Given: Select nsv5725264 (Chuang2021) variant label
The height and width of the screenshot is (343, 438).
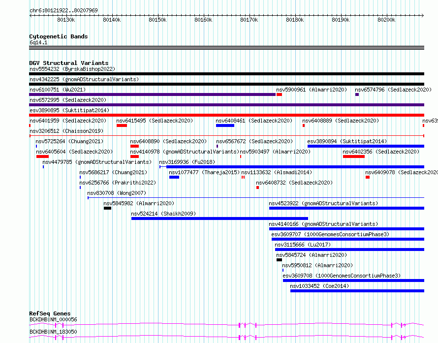Looking at the screenshot, I should [x=69, y=141].
